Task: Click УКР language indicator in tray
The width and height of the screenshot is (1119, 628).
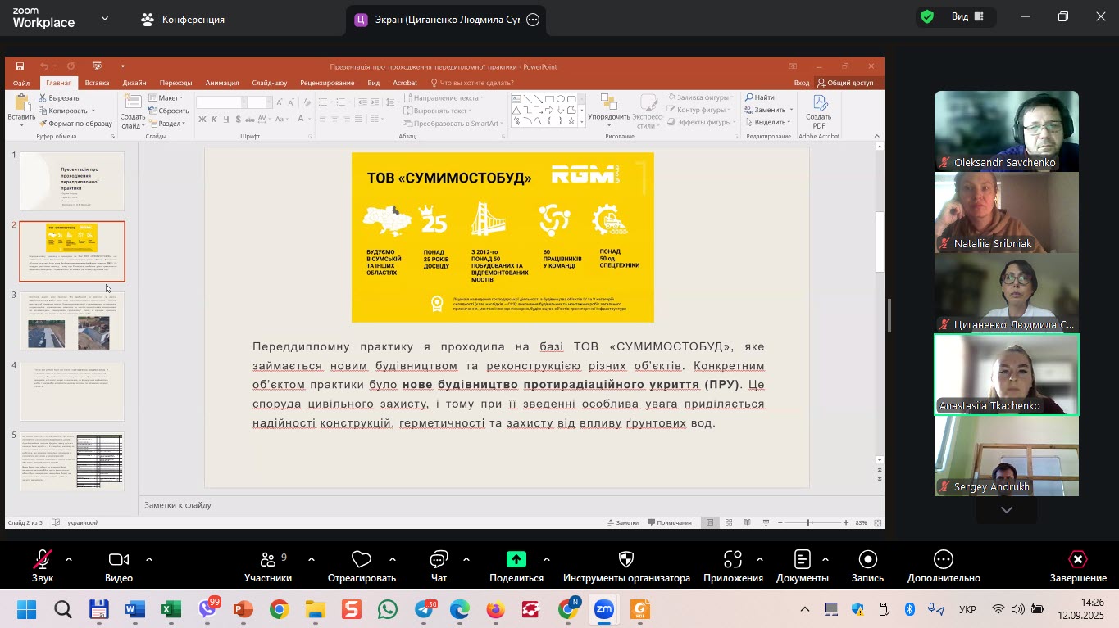Action: (x=967, y=610)
